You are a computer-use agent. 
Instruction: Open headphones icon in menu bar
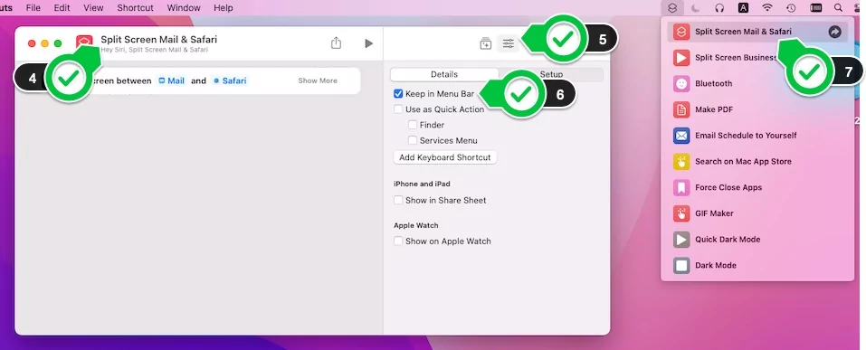719,8
